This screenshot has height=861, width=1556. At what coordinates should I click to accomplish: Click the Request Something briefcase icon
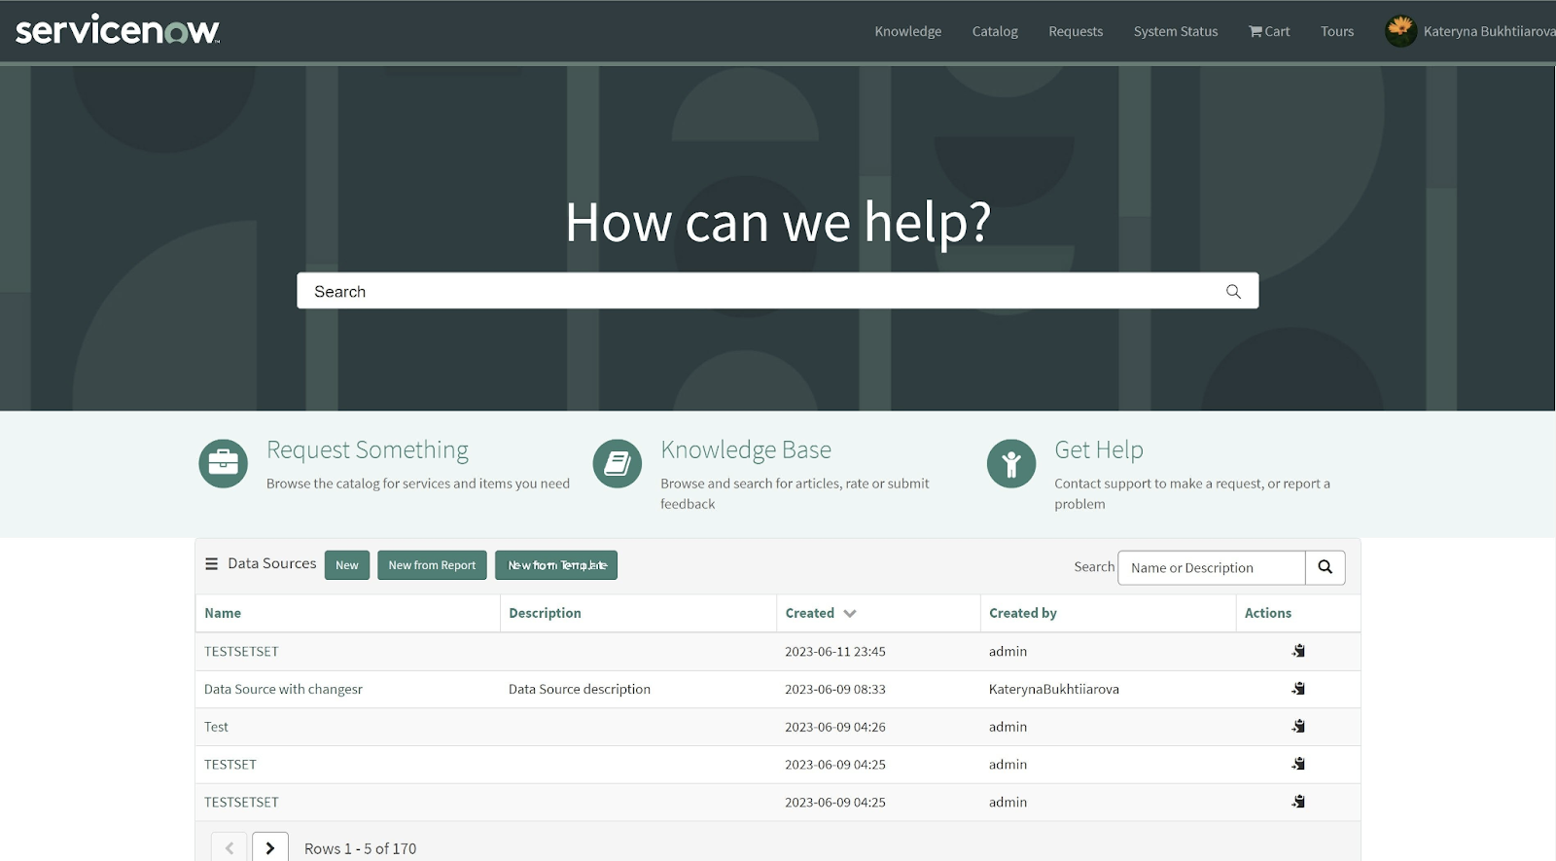pos(224,463)
